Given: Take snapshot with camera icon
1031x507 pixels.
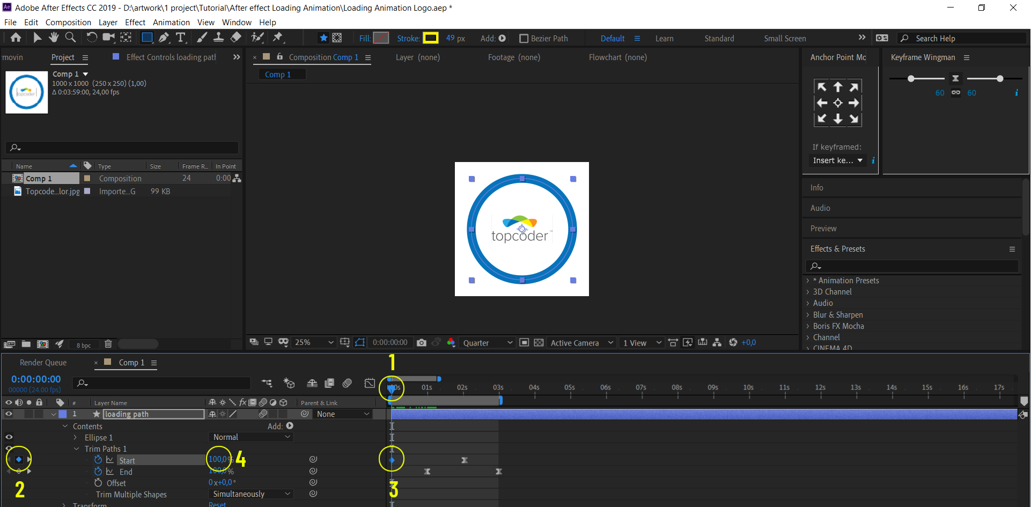Looking at the screenshot, I should pyautogui.click(x=422, y=342).
